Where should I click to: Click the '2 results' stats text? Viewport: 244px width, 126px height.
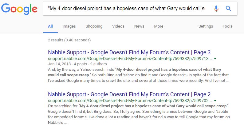pos(69,40)
